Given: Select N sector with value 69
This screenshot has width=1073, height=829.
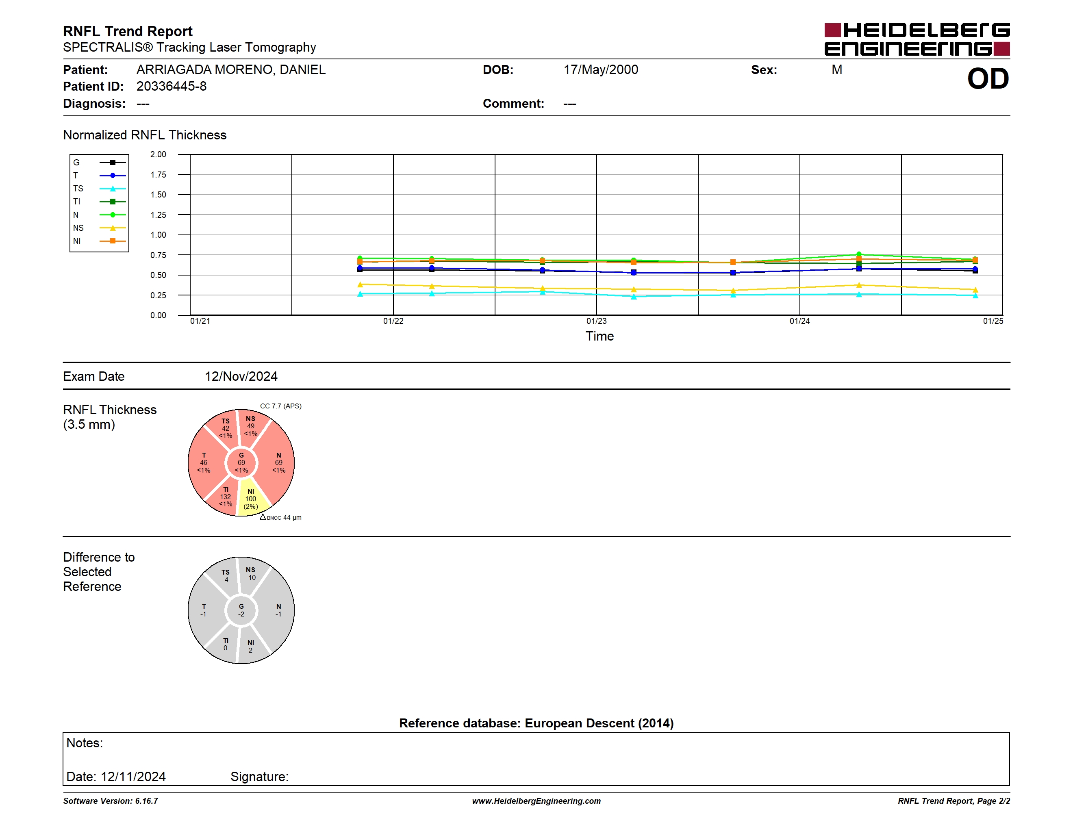Looking at the screenshot, I should (x=278, y=462).
